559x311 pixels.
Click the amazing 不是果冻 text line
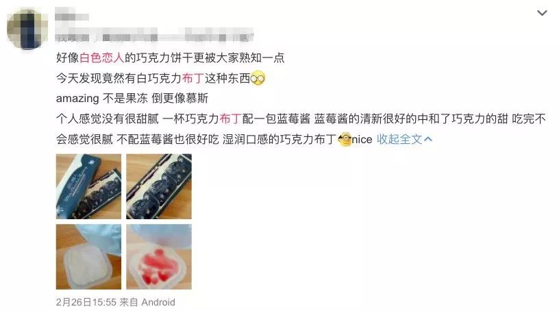132,99
